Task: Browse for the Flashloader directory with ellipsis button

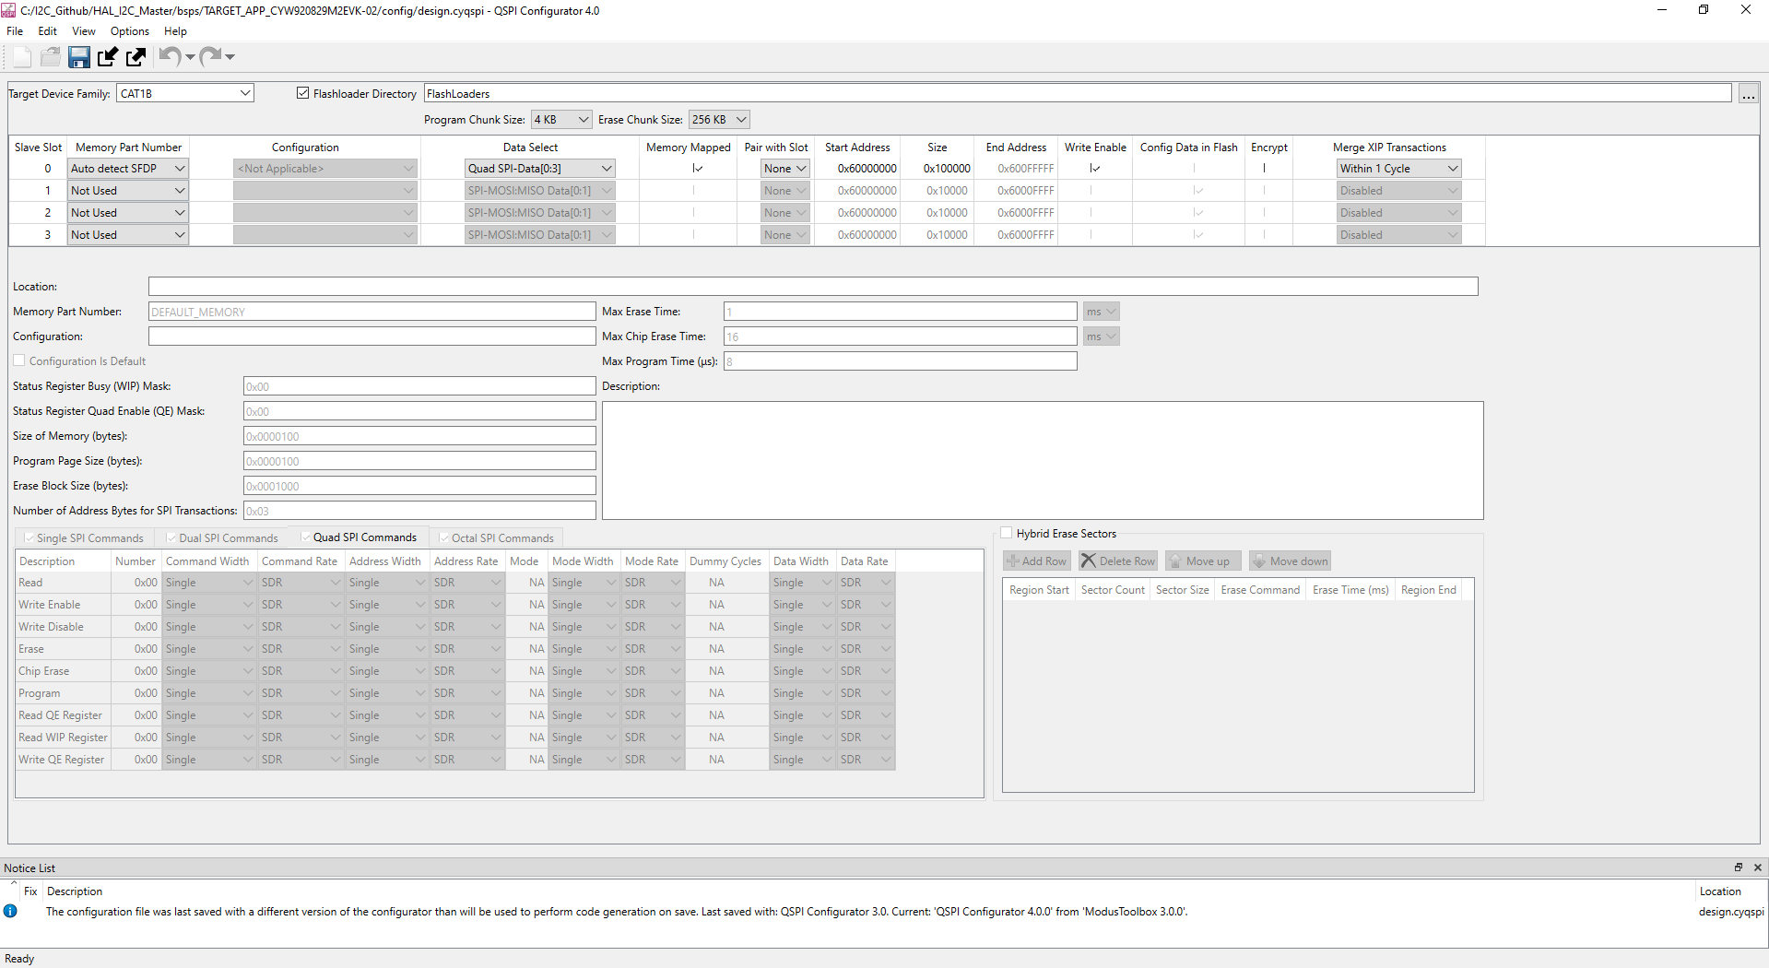Action: 1748,94
